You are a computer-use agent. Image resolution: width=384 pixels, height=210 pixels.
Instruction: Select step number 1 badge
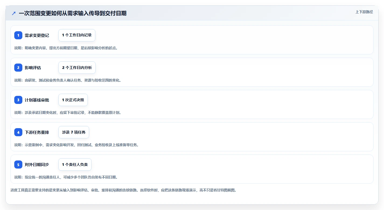[18, 35]
